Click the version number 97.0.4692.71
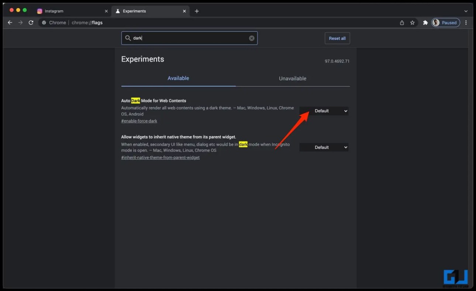The height and width of the screenshot is (291, 476). (x=337, y=61)
